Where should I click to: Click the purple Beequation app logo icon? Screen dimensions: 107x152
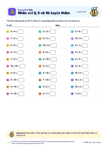[x=12, y=12]
